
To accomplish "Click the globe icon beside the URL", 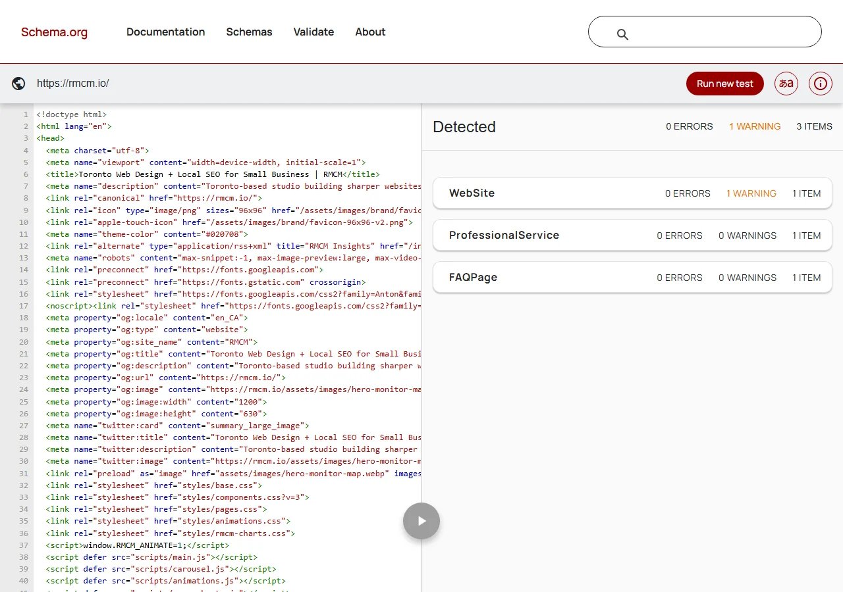I will [18, 84].
